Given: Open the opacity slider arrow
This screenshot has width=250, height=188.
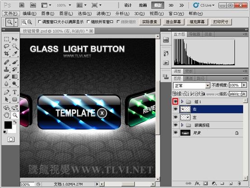Looking at the screenshot, I should click(244, 85).
